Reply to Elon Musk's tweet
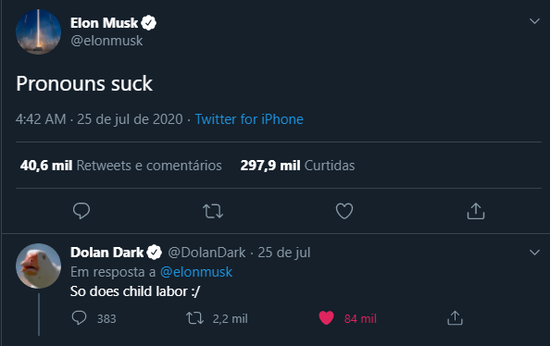 click(81, 211)
